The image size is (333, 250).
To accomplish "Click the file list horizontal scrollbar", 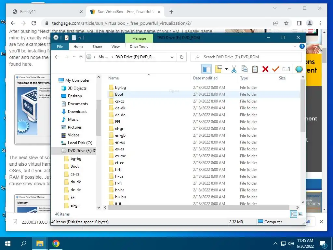I will point(198,207).
